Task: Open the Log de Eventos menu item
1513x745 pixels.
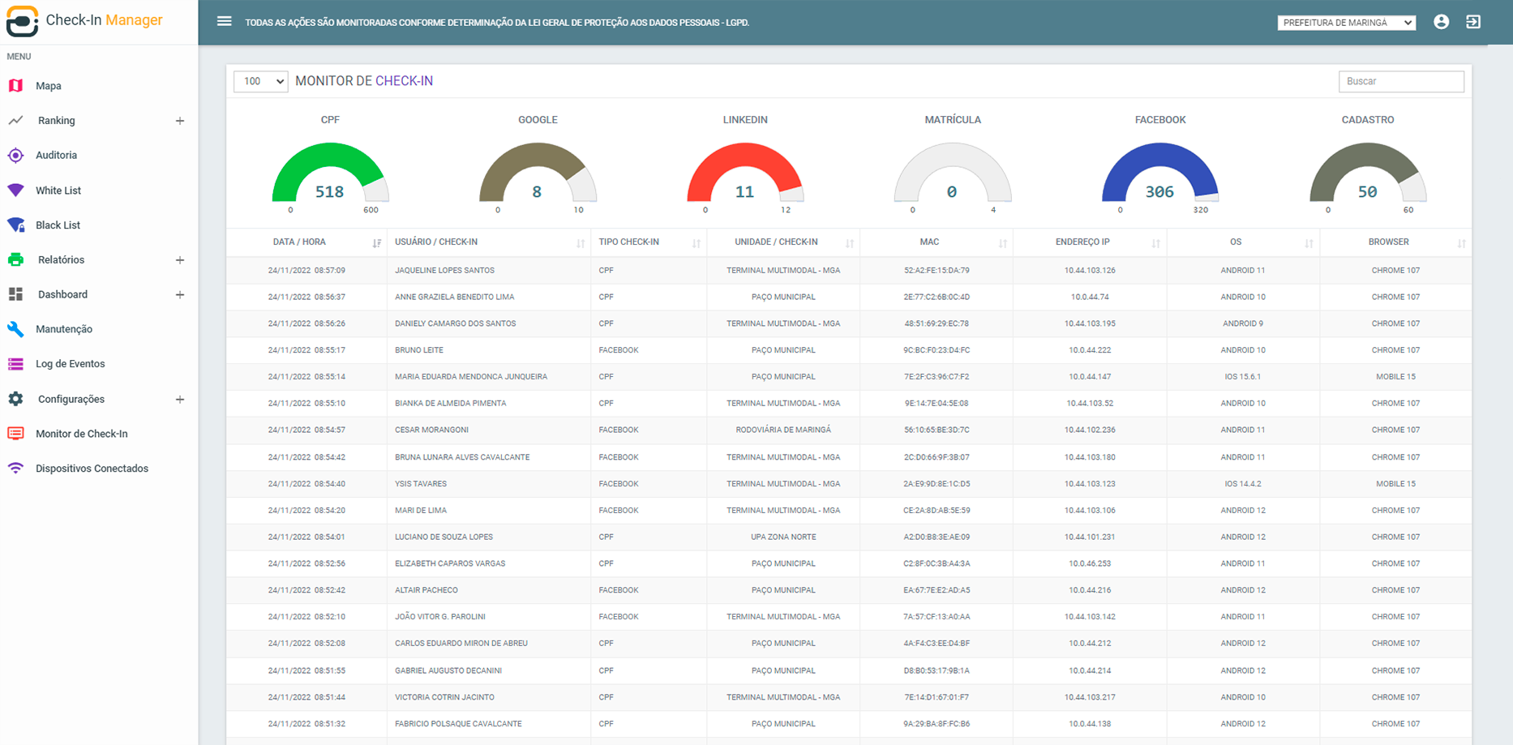Action: click(71, 364)
